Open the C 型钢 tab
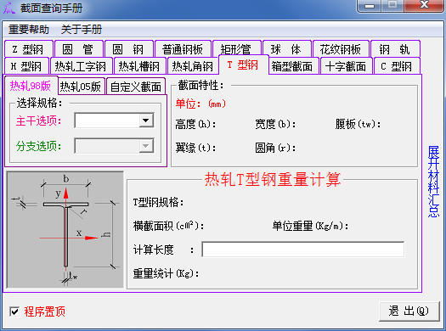The height and width of the screenshot is (331, 446). pos(397,66)
